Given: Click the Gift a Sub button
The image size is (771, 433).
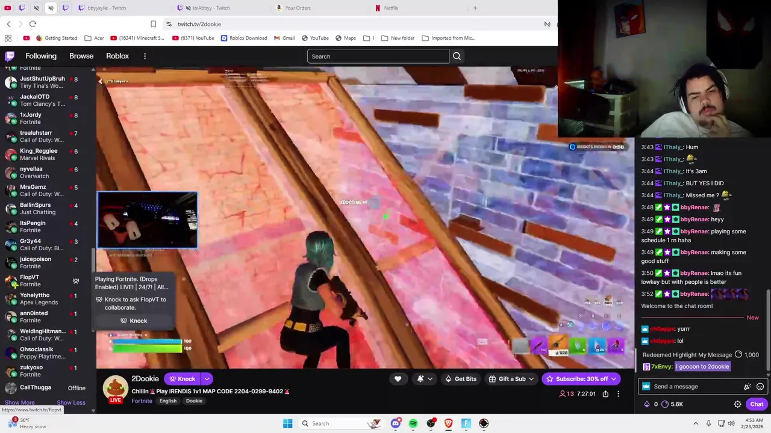Looking at the screenshot, I should tap(511, 379).
